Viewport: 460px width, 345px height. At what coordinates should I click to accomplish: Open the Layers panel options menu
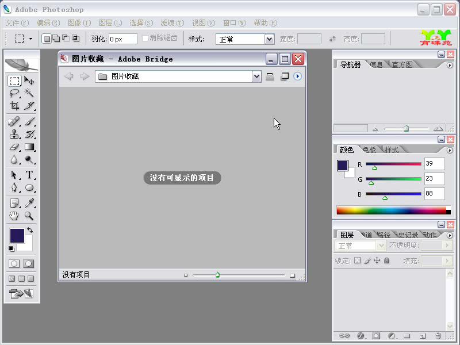coord(450,235)
